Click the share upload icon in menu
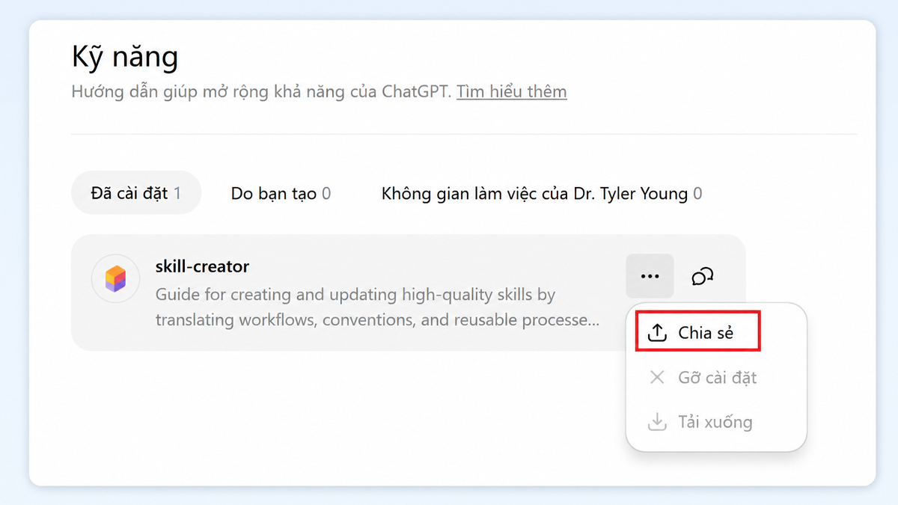Image resolution: width=898 pixels, height=505 pixels. (656, 333)
